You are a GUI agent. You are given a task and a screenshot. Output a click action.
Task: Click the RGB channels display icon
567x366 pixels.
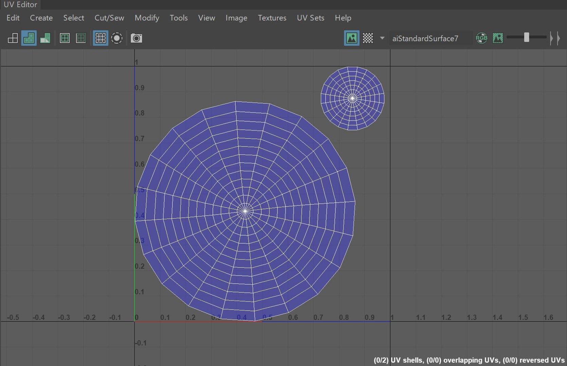click(481, 38)
